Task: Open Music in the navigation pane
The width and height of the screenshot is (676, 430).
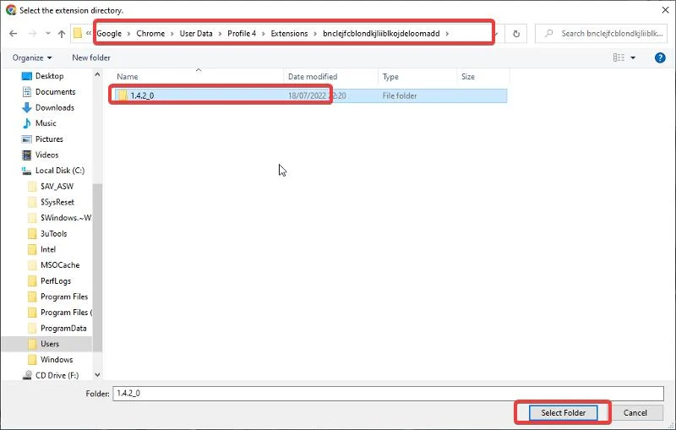Action: pos(46,123)
